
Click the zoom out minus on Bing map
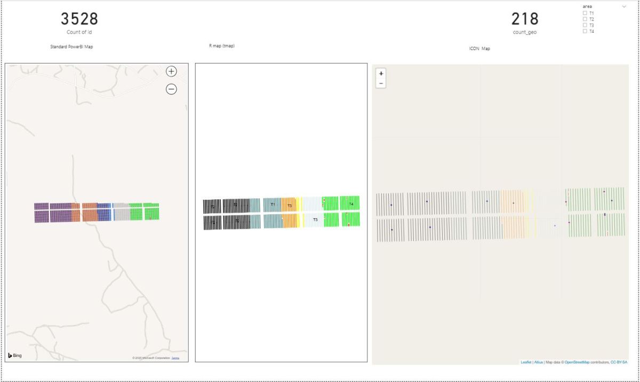pyautogui.click(x=171, y=89)
